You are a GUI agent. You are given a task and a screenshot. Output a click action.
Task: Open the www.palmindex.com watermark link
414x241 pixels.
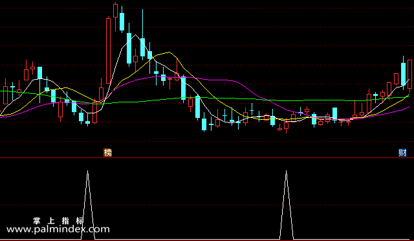point(58,229)
